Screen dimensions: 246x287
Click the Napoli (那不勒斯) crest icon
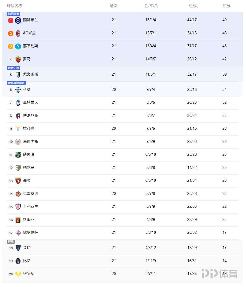[x=18, y=46]
